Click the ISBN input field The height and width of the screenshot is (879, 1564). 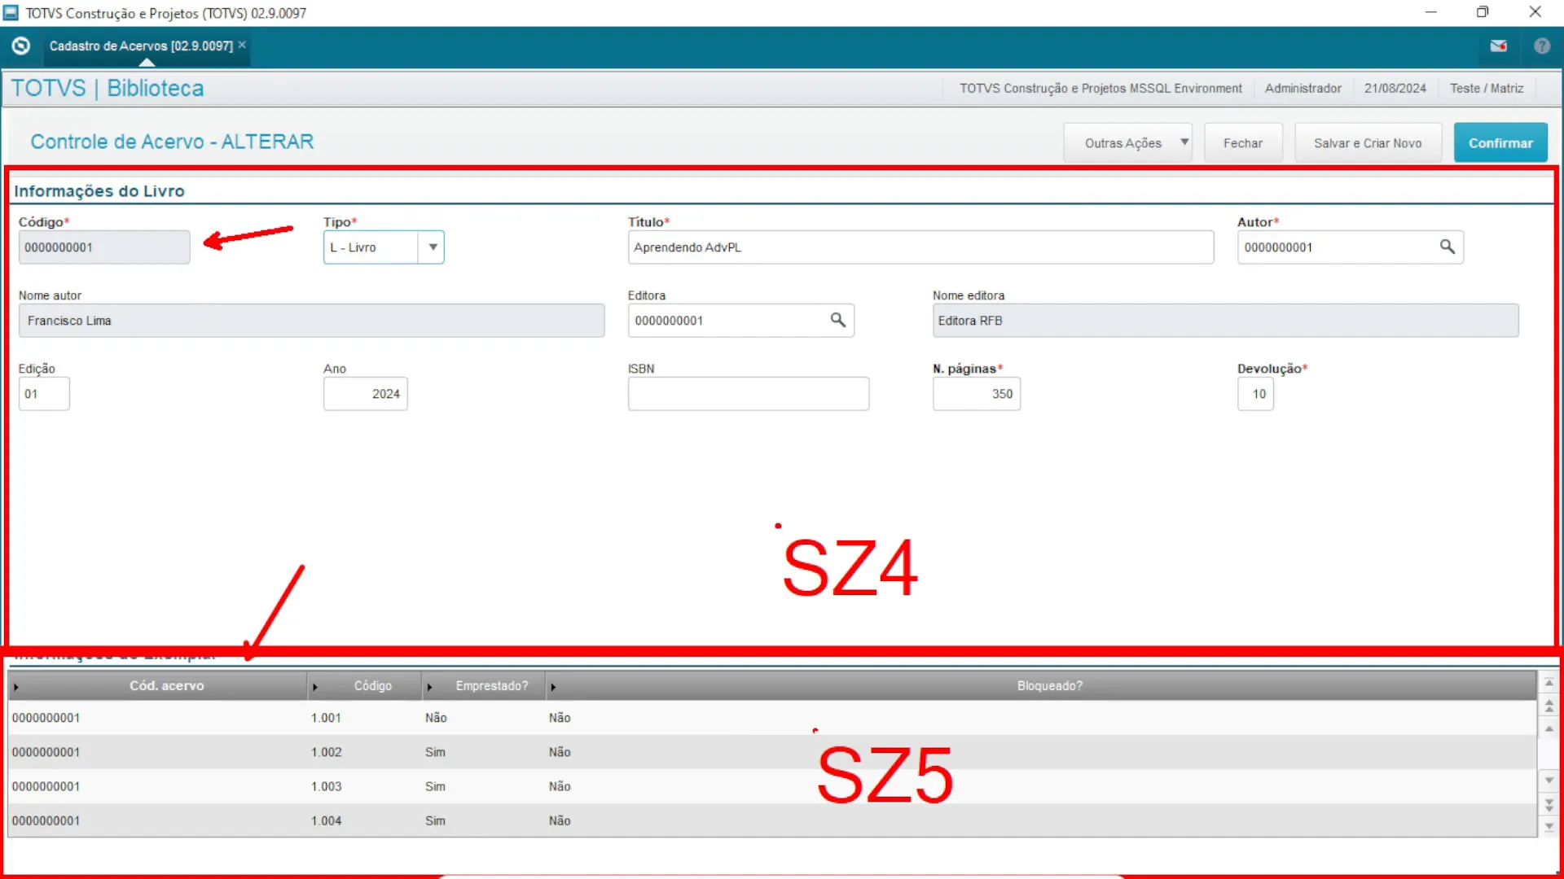point(748,394)
